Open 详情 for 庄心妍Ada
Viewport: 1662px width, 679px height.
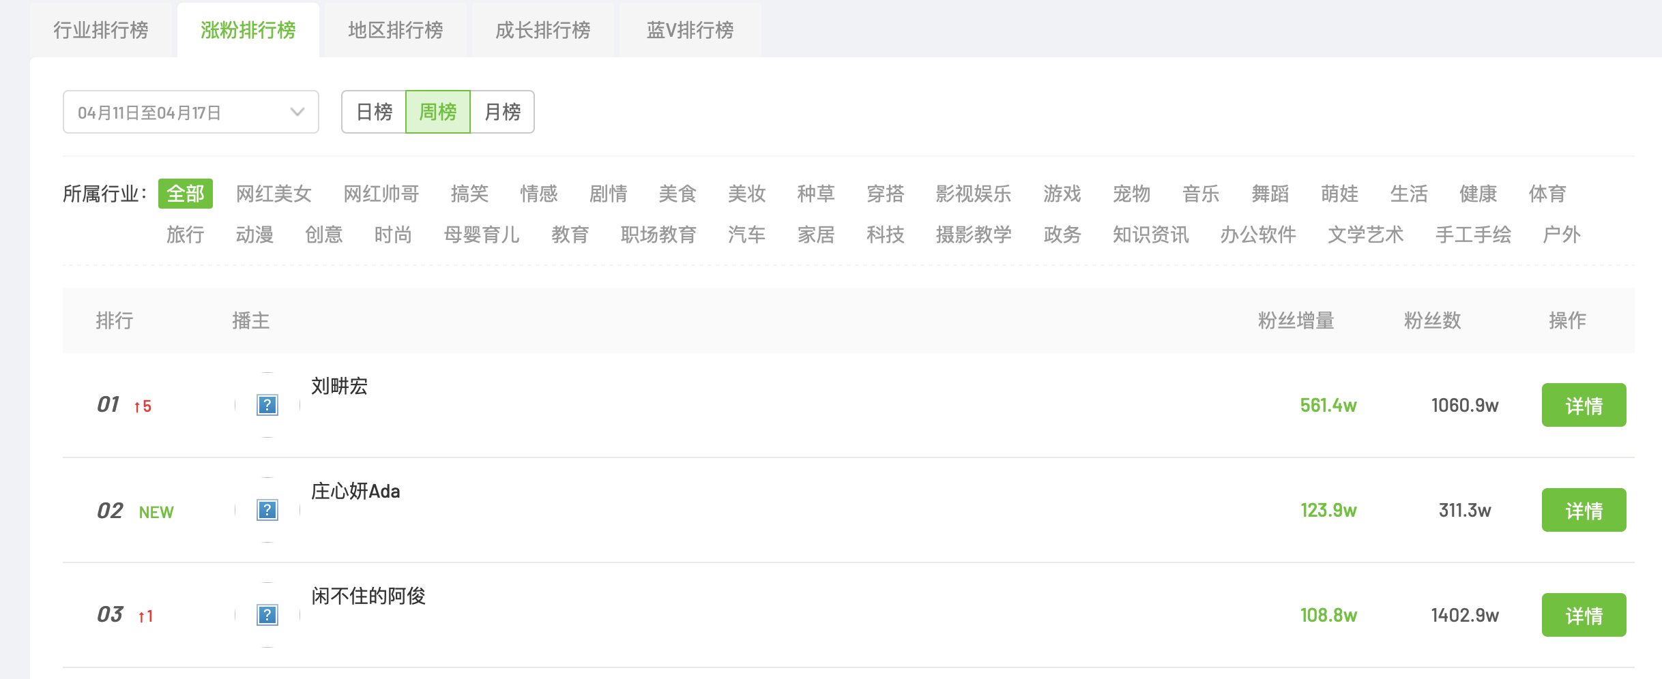1584,511
